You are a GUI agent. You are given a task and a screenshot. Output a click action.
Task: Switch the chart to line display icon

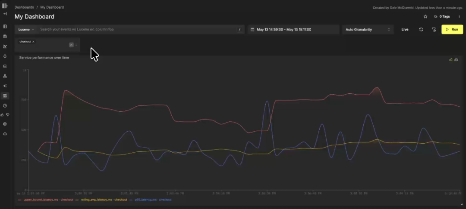[x=451, y=59]
